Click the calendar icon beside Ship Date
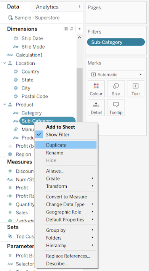Viewport: 149px width, 271px height. (x=16, y=38)
